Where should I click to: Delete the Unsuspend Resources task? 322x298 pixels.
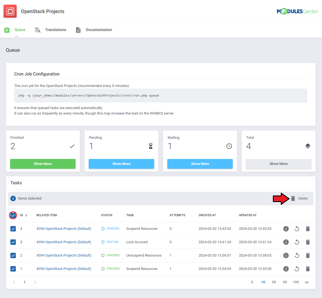pos(308,255)
